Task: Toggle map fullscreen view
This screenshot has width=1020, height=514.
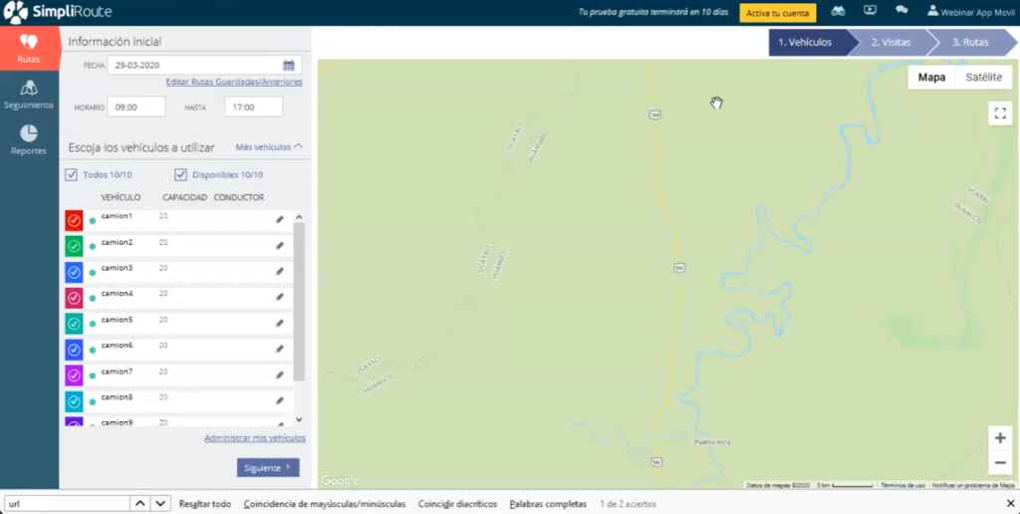Action: (x=1000, y=114)
